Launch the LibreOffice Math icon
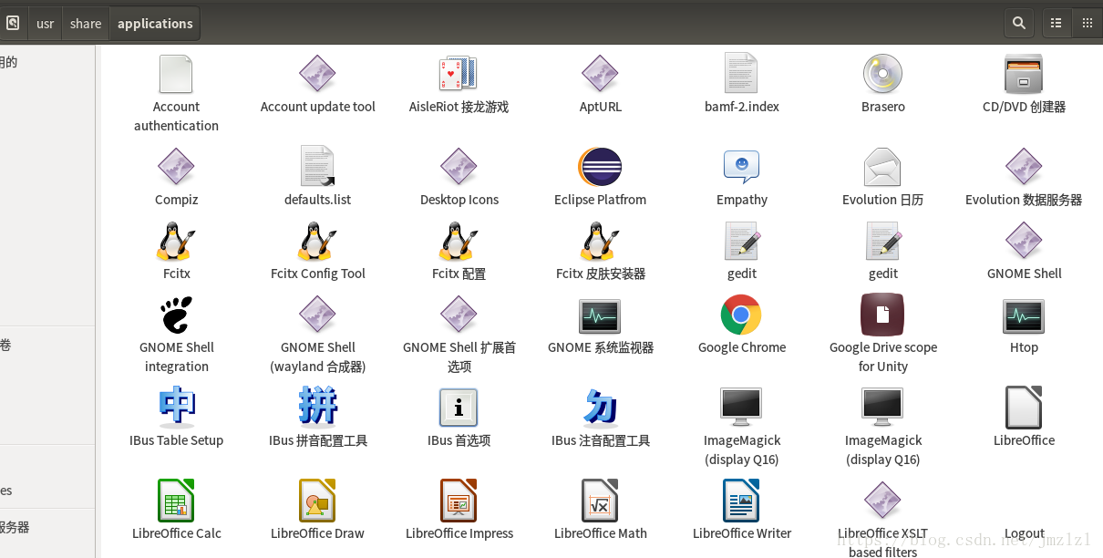 (600, 501)
